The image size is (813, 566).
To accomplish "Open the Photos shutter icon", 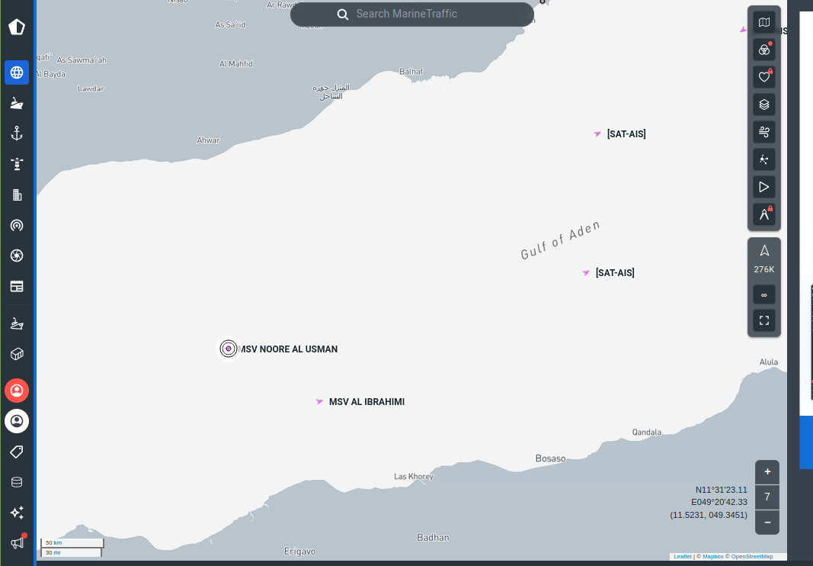I will coord(17,256).
